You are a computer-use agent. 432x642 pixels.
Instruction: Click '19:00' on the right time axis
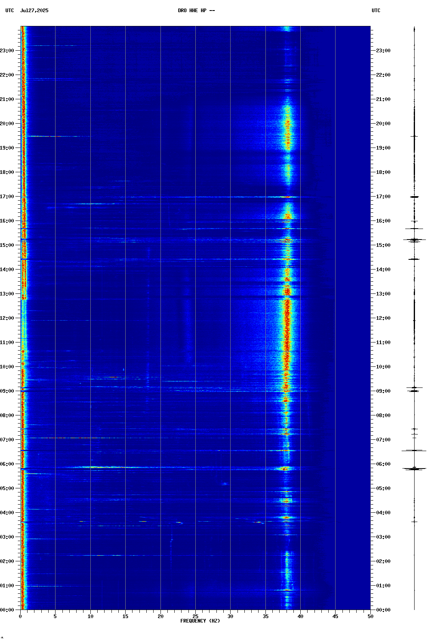(383, 148)
